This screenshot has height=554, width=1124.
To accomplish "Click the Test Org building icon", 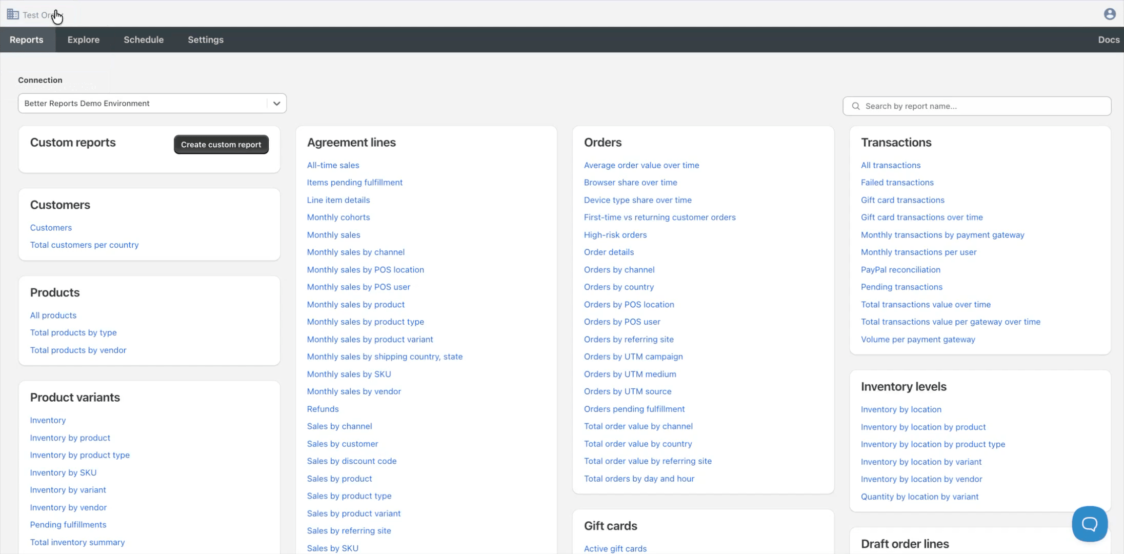I will [13, 14].
